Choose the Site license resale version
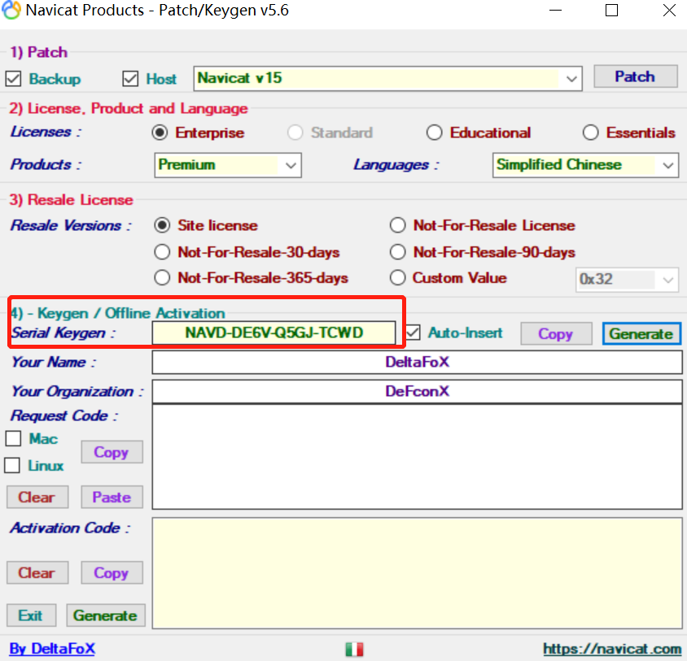The width and height of the screenshot is (687, 661). [162, 225]
